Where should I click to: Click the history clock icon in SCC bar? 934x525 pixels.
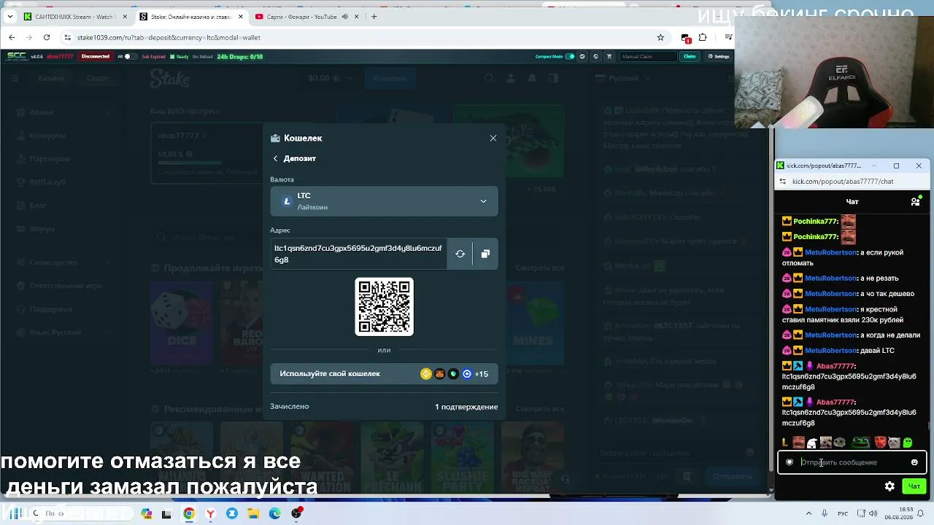tap(582, 56)
